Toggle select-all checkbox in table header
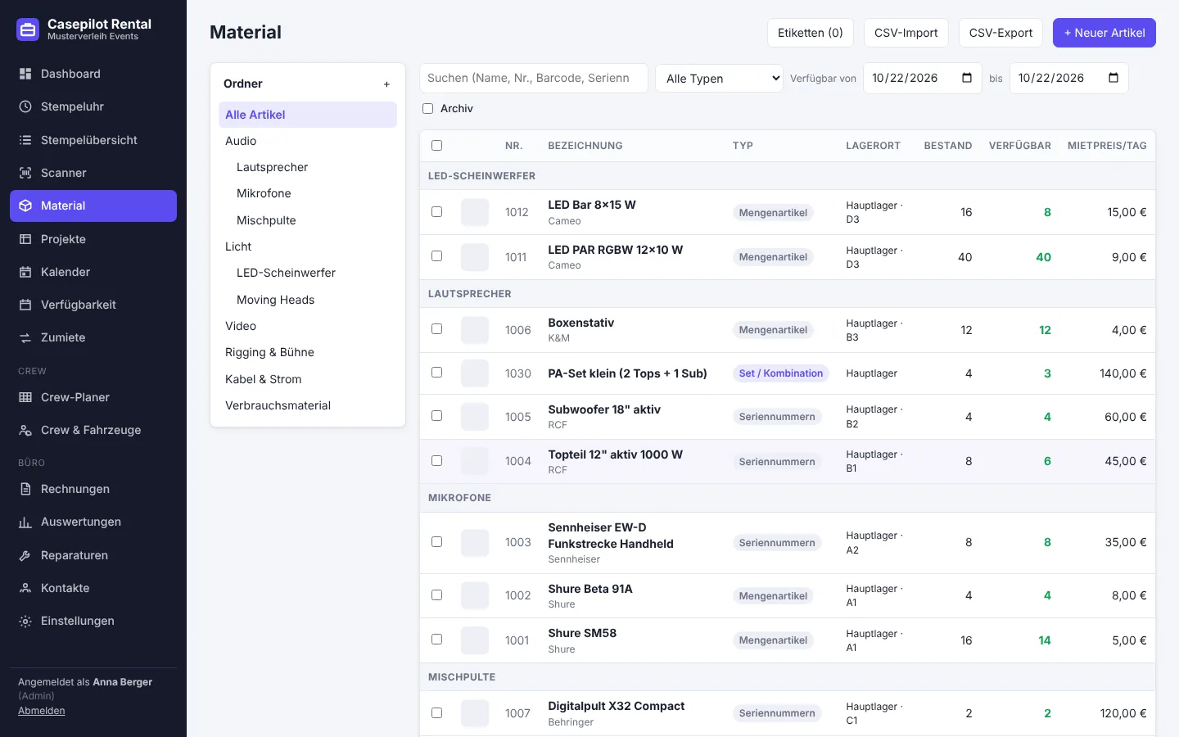1179x737 pixels. click(x=436, y=145)
